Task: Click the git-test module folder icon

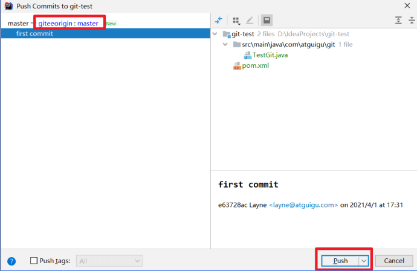Action: click(227, 34)
